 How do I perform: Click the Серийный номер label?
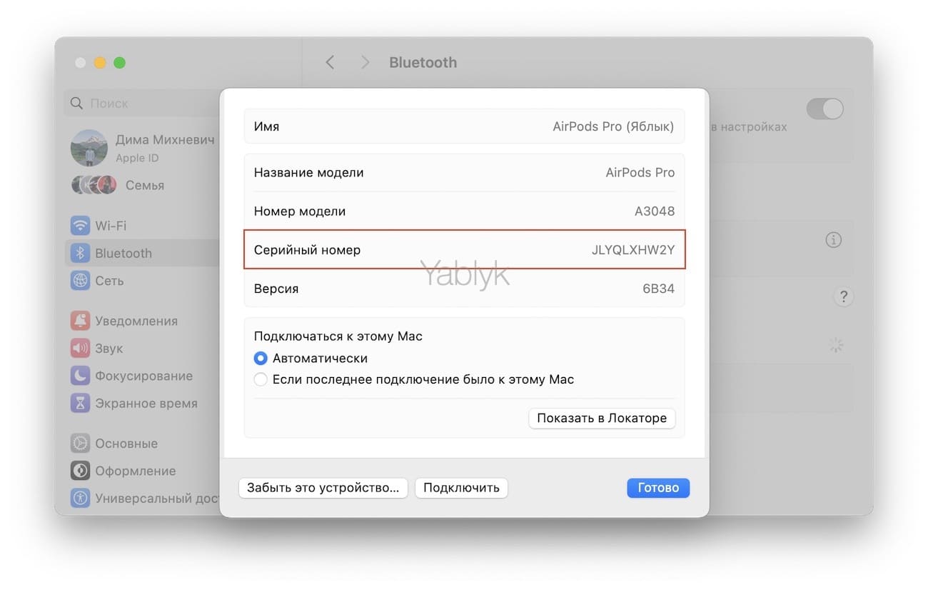tap(307, 250)
